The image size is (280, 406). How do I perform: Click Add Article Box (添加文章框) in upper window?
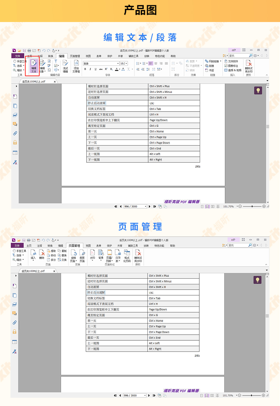(x=76, y=66)
